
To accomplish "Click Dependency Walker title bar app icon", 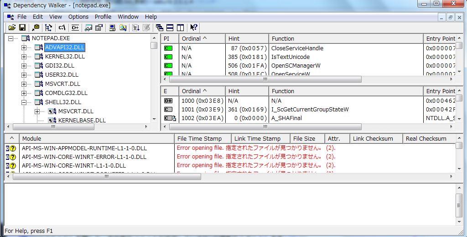I will click(x=7, y=5).
